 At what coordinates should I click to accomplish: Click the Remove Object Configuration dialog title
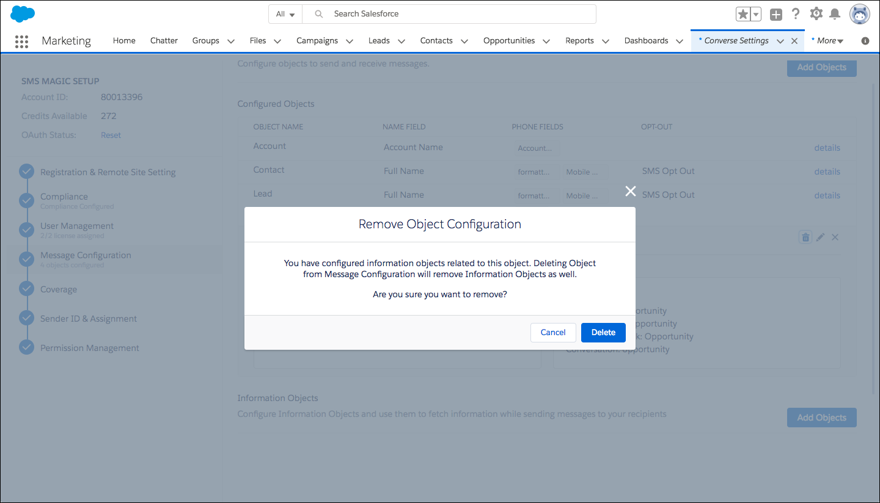pyautogui.click(x=440, y=224)
